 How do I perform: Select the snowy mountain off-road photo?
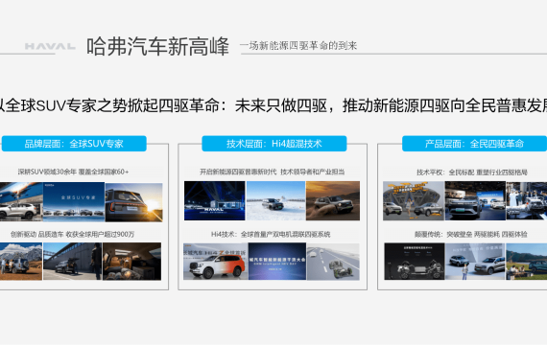(21, 262)
